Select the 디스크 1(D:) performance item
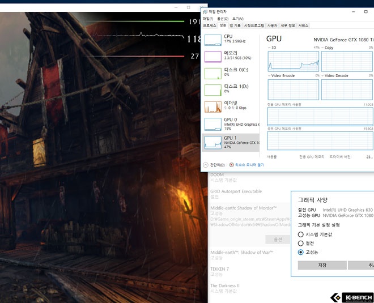The height and width of the screenshot is (303, 374). click(231, 90)
